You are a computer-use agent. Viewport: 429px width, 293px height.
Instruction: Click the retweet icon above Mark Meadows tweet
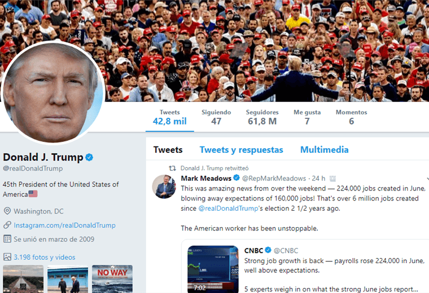(x=172, y=168)
